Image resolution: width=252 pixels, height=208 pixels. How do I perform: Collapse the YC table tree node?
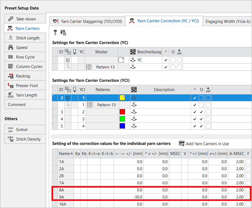tap(68, 60)
